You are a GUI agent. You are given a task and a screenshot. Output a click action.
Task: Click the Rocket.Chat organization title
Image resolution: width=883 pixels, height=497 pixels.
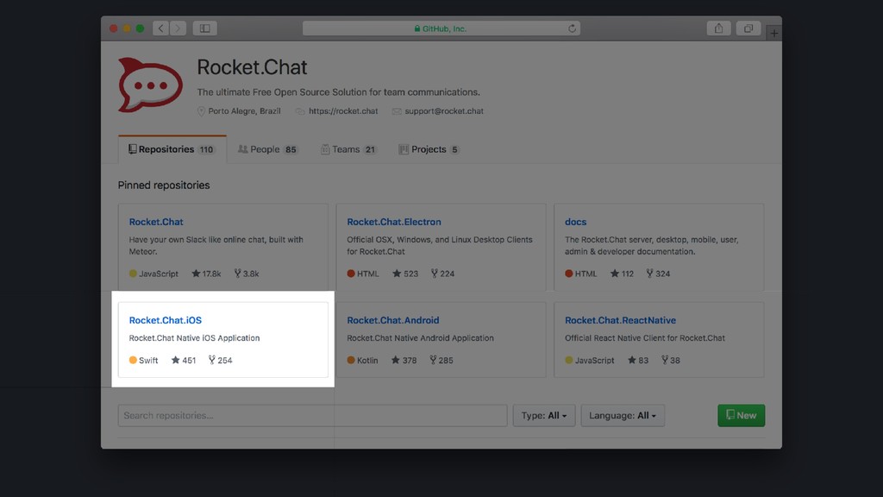click(252, 67)
